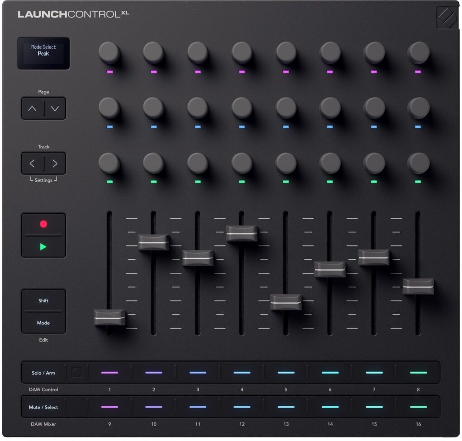
Task: Click eighth knob in green-LED bottom row
Action: [419, 163]
